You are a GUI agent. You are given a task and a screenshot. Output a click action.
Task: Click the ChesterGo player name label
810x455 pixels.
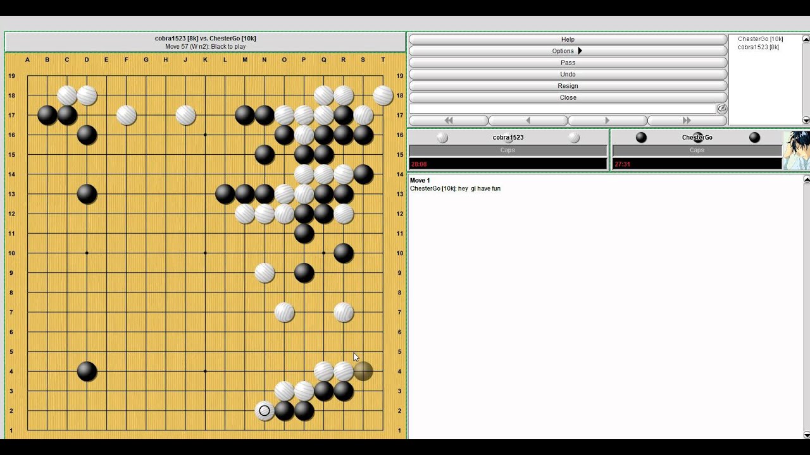coord(697,137)
